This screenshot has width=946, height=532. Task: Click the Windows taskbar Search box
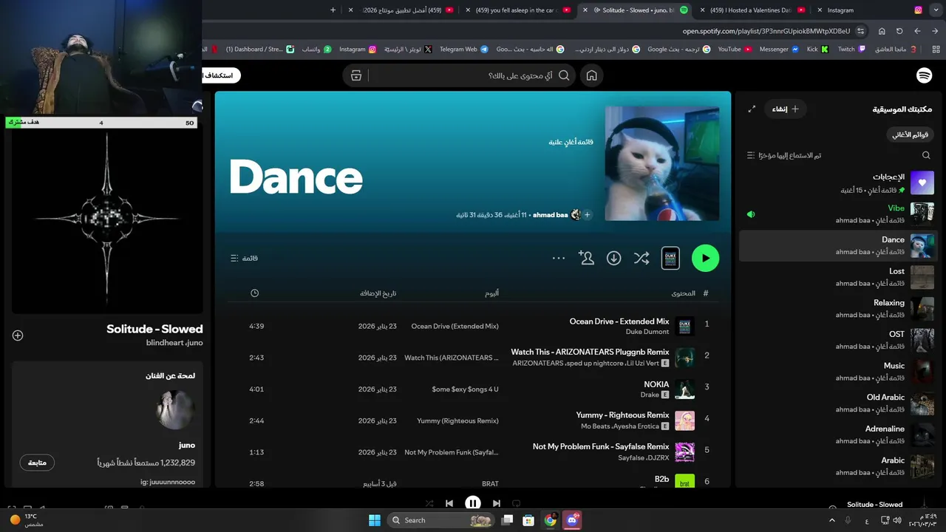click(x=440, y=520)
